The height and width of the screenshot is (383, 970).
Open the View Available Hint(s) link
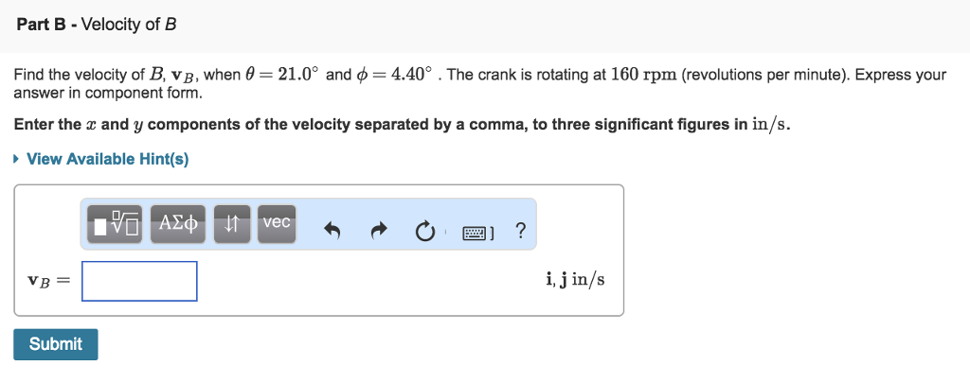tap(107, 160)
